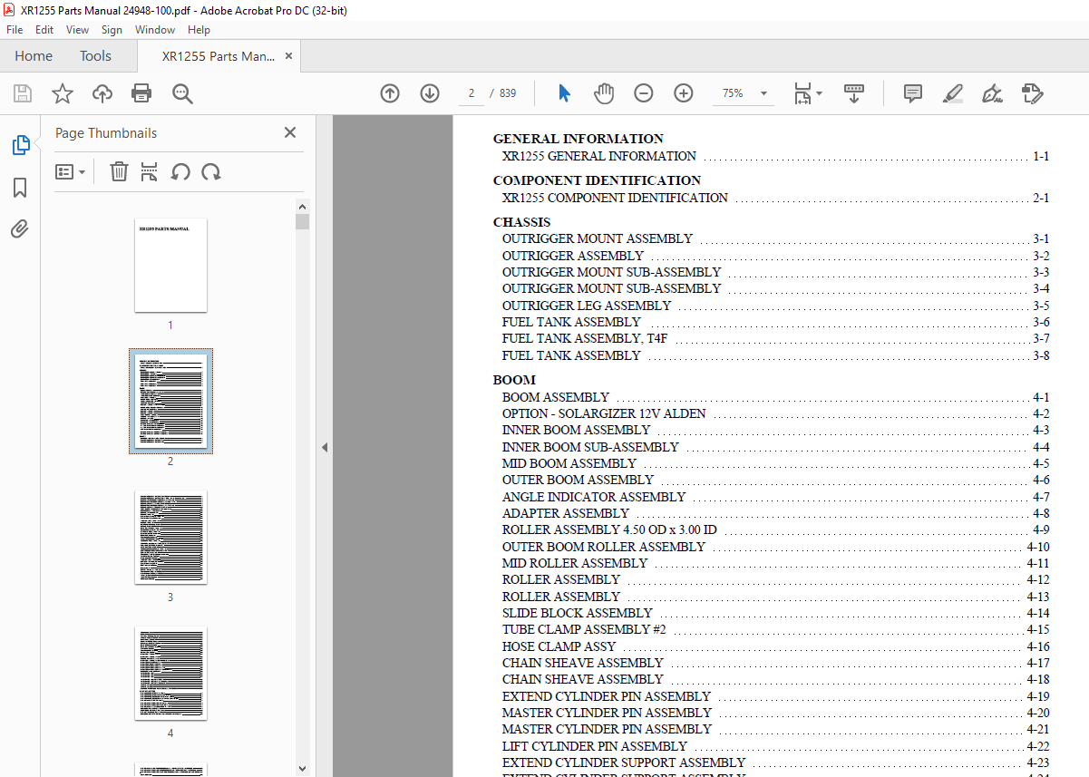
Task: Click the XR1255 COMPONENT IDENTIFICATION entry
Action: pyautogui.click(x=775, y=198)
